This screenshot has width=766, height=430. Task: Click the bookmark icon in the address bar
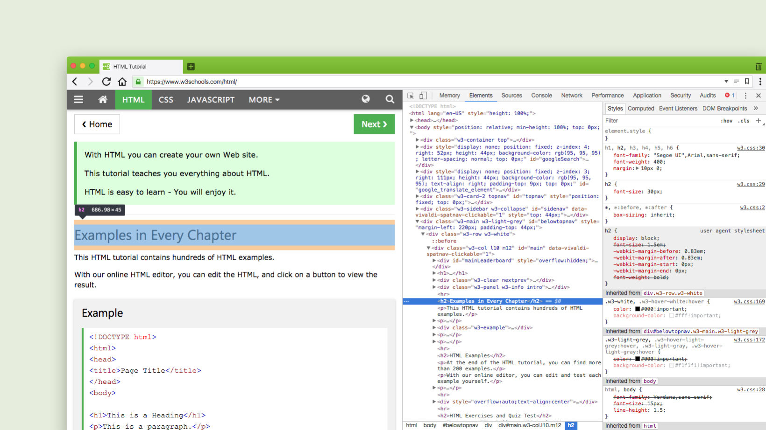tap(747, 82)
